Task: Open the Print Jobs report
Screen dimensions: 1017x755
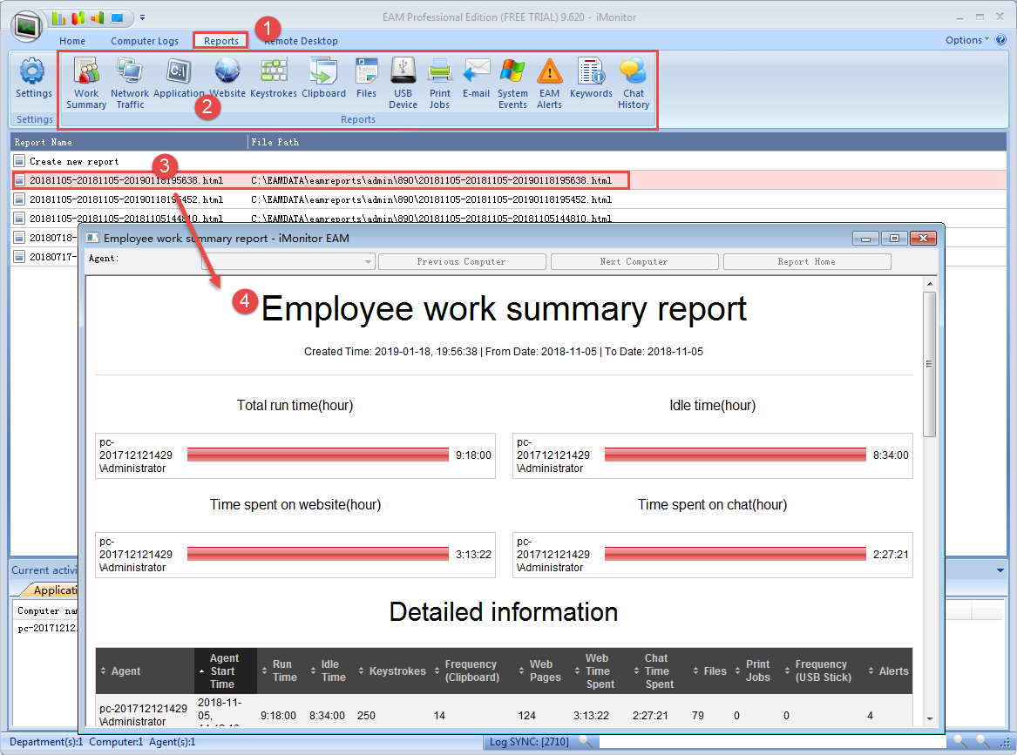Action: click(440, 84)
